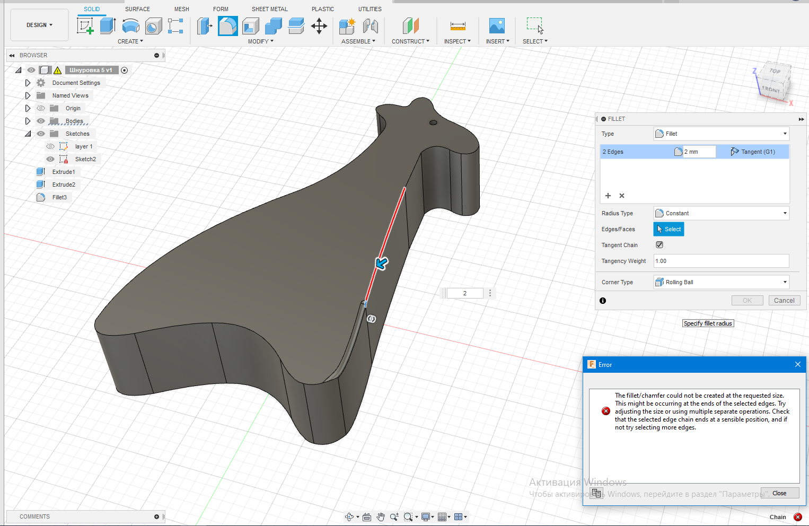Click the Insert image icon

[x=497, y=26]
